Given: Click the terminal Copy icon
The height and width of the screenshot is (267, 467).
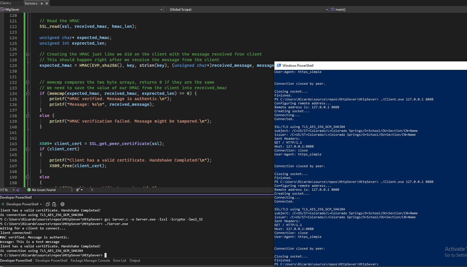Looking at the screenshot, I should 48,204.
